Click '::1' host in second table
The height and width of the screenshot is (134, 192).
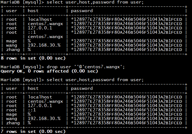32,110
